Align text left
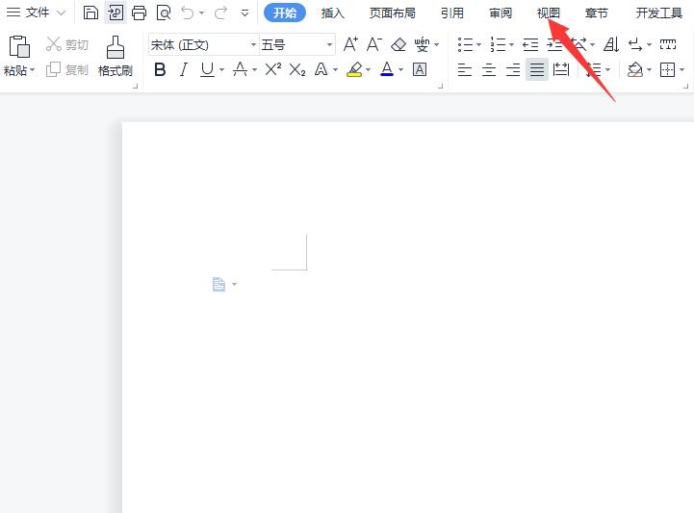This screenshot has width=694, height=513. coord(465,69)
